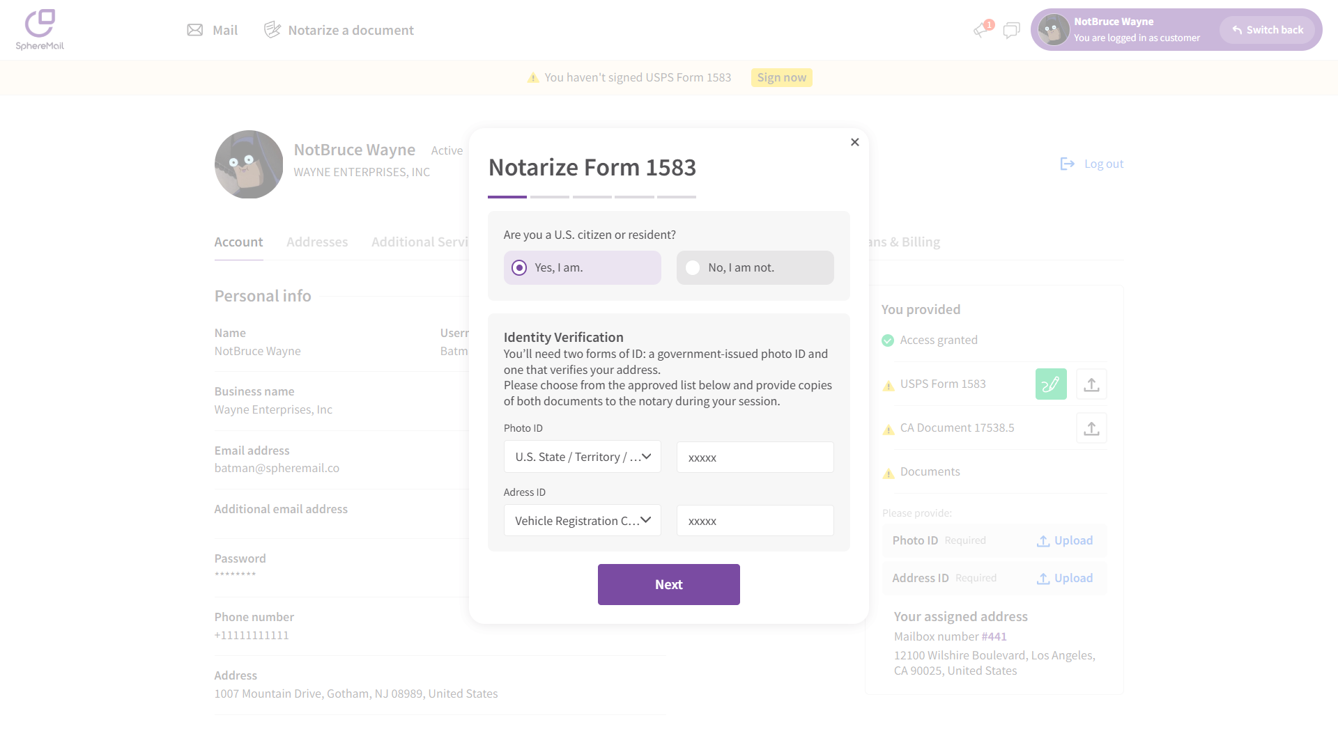This screenshot has height=752, width=1338.
Task: Open the Photo ID type dropdown
Action: [582, 457]
